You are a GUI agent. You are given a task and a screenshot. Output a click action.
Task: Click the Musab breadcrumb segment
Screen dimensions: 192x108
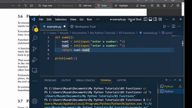tap(64, 33)
